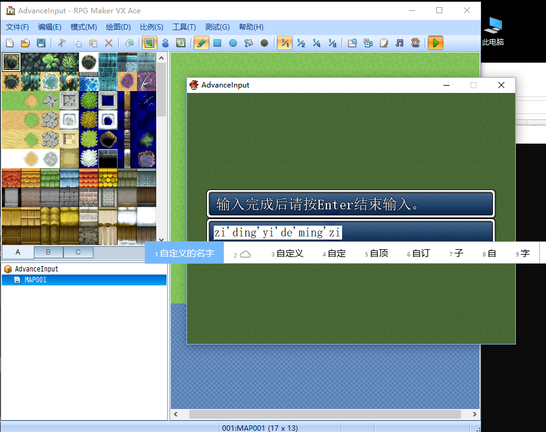Screen dimensions: 546x432
Task: Open the 测试(G) menu
Action: (x=217, y=27)
